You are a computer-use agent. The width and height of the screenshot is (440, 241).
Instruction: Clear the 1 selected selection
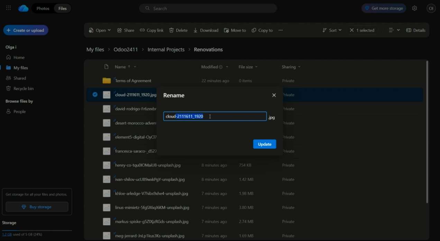click(352, 30)
